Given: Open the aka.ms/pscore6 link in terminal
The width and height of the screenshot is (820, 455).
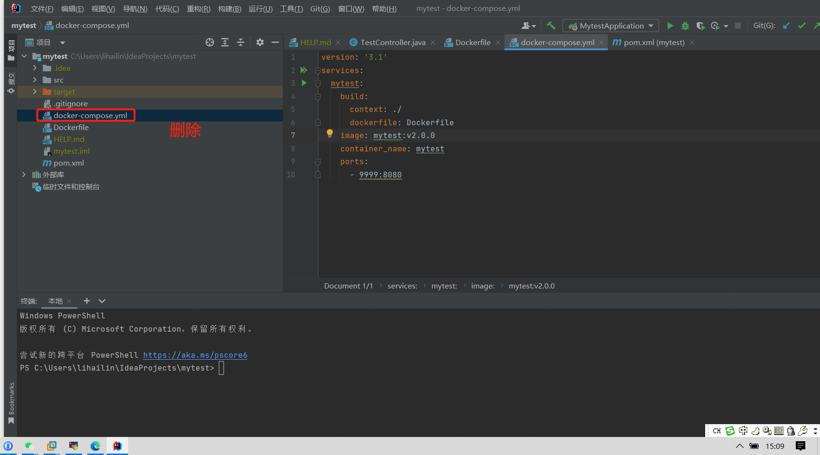Looking at the screenshot, I should pos(195,355).
